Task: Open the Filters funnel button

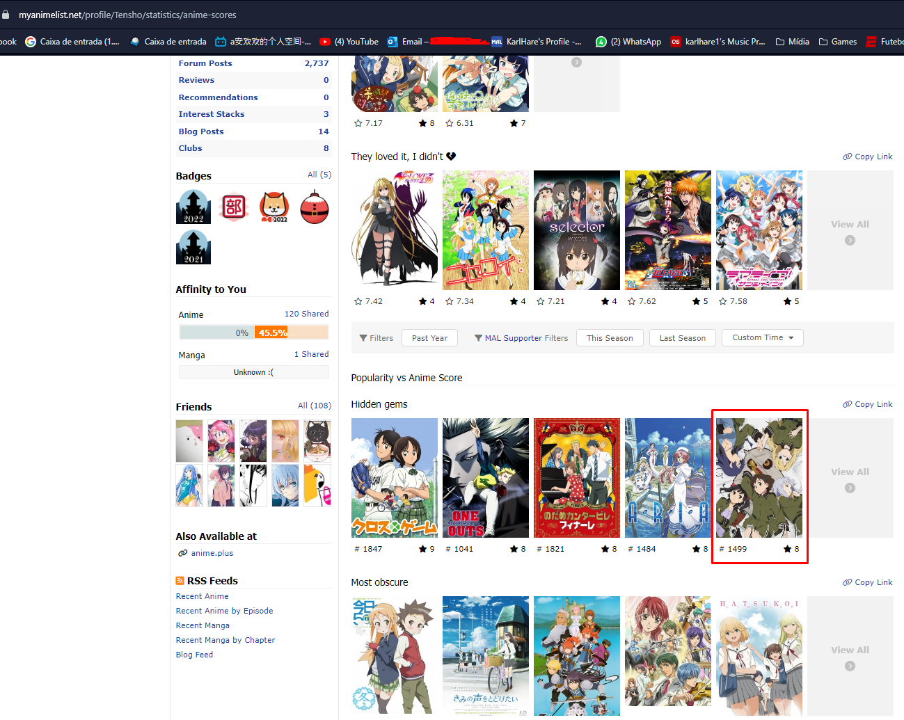Action: [x=376, y=338]
